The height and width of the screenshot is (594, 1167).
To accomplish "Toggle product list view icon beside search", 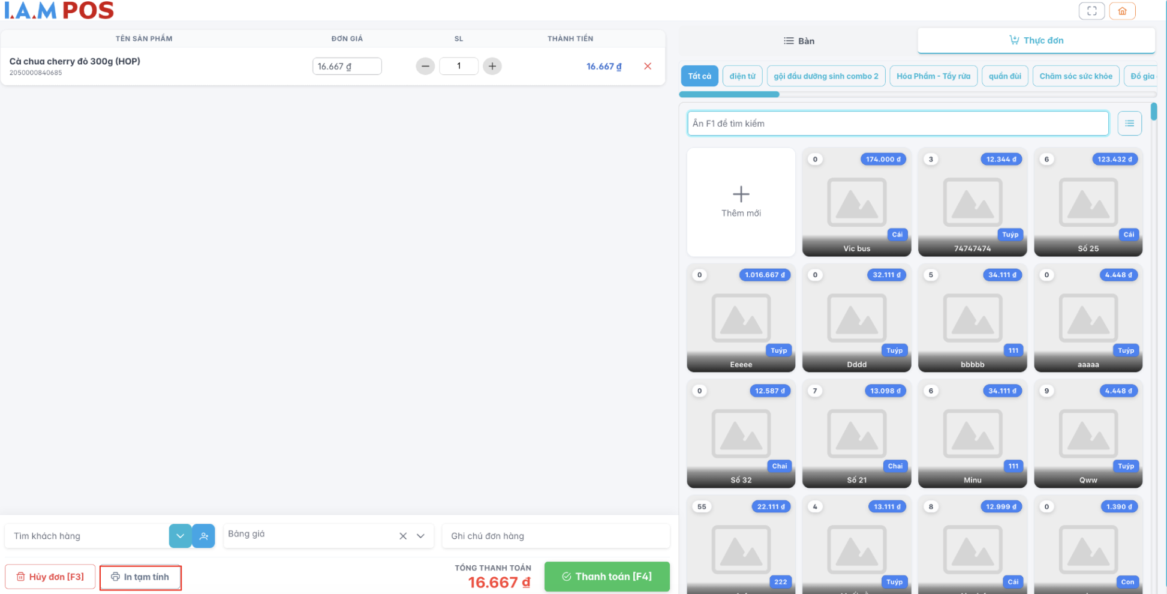I will [x=1129, y=124].
